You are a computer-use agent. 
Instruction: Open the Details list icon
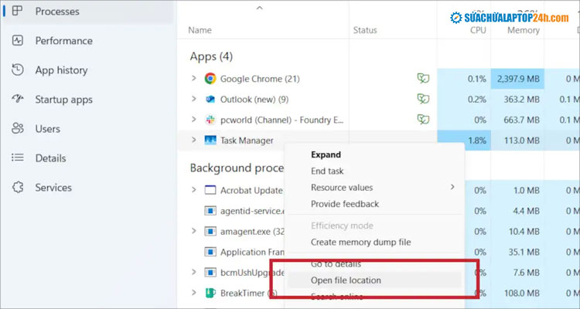(x=18, y=158)
